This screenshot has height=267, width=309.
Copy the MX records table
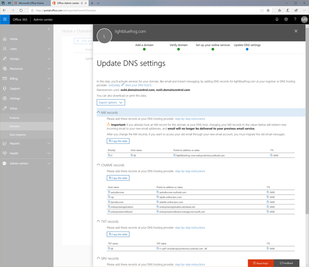pyautogui.click(x=118, y=141)
